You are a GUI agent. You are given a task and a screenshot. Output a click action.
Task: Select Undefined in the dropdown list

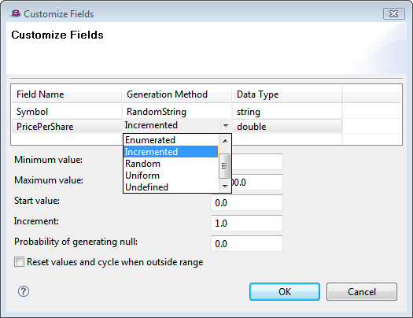tap(146, 187)
